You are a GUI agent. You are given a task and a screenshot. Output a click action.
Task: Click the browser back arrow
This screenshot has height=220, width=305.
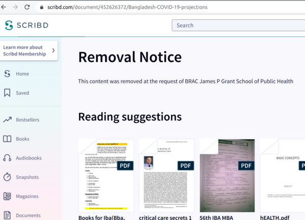(x=4, y=7)
